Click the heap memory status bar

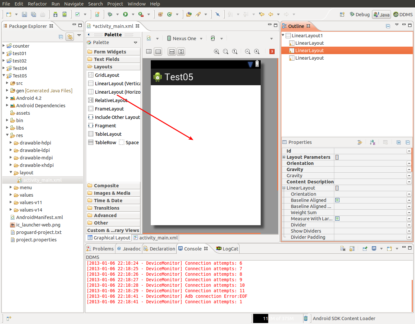(278, 318)
